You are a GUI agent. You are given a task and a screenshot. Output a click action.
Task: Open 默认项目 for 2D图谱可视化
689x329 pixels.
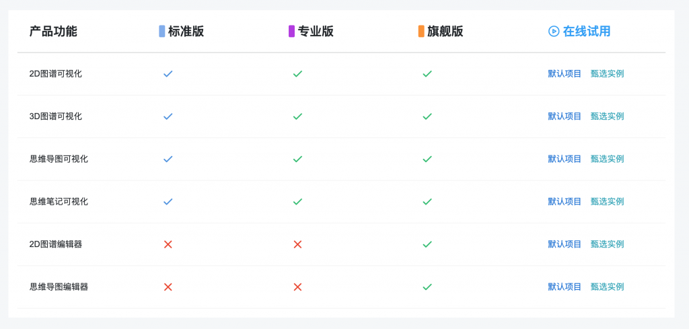coord(565,74)
